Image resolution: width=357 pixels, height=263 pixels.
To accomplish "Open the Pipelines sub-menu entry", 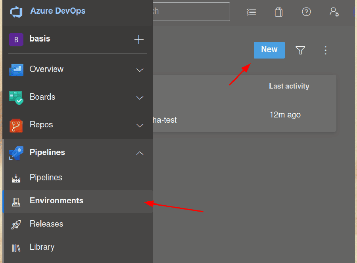I will 46,178.
